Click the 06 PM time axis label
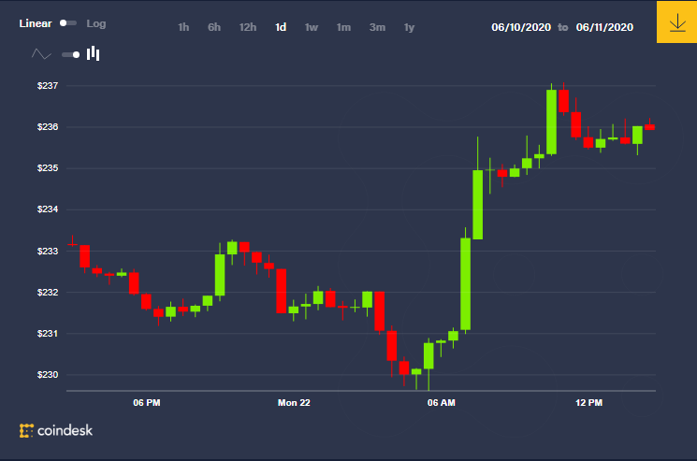 tap(147, 403)
